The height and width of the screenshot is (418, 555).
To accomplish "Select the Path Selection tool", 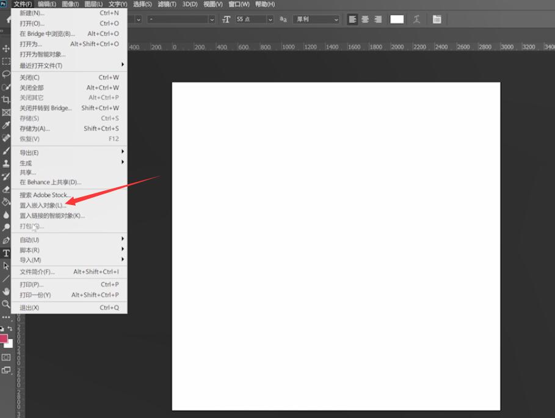I will [x=6, y=265].
